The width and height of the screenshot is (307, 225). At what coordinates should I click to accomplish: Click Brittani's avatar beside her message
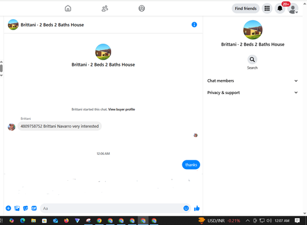(x=12, y=127)
